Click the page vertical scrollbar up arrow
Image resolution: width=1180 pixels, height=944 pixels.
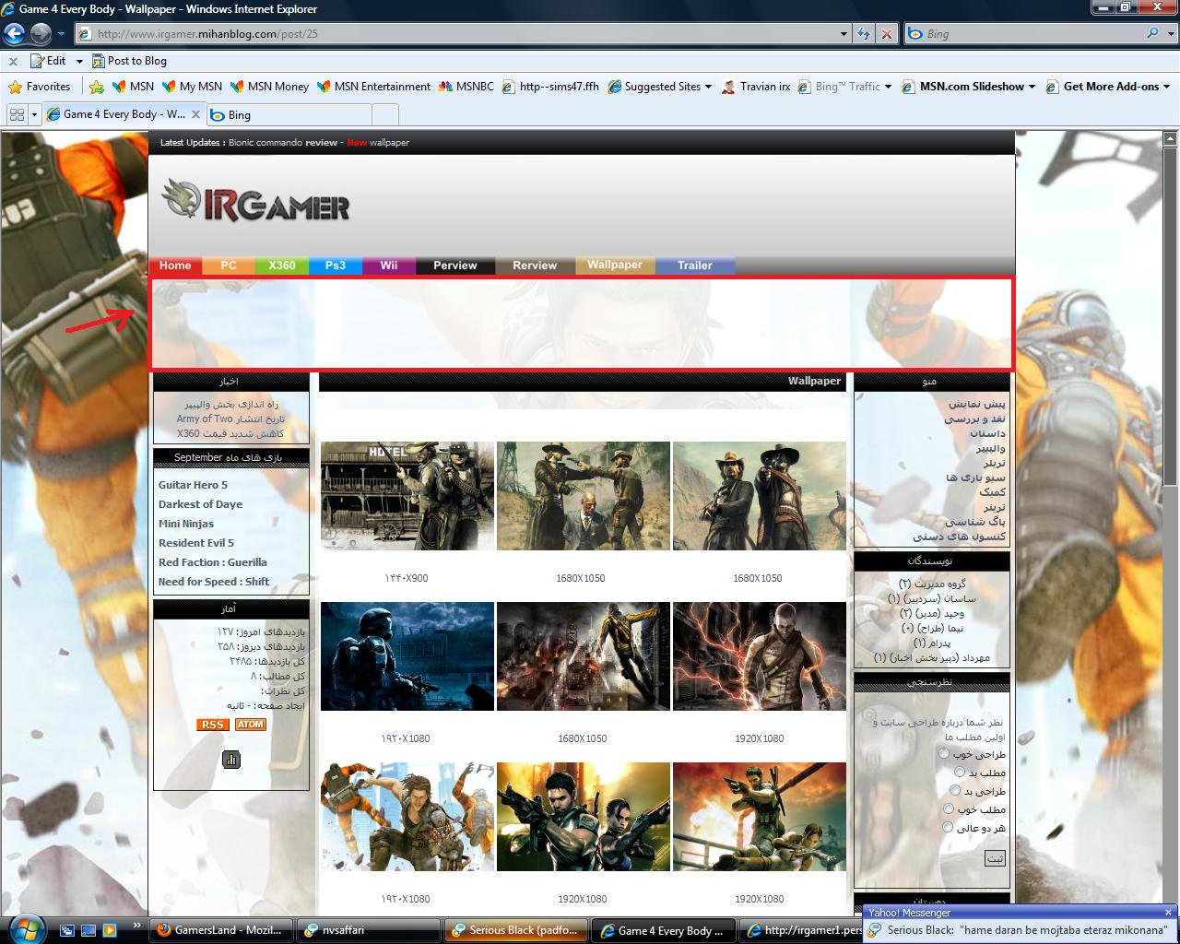click(1171, 139)
